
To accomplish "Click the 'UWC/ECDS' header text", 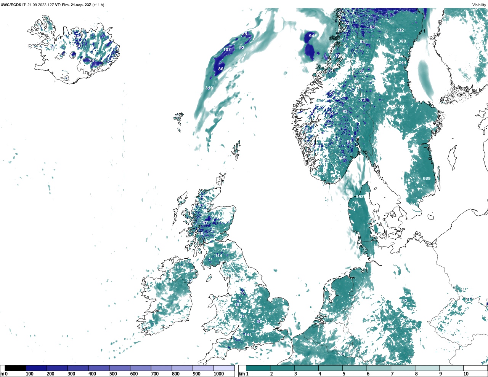I will coord(11,5).
